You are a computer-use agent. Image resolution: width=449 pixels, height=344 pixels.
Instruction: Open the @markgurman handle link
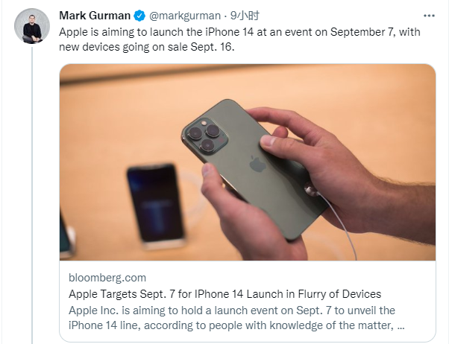pos(185,16)
